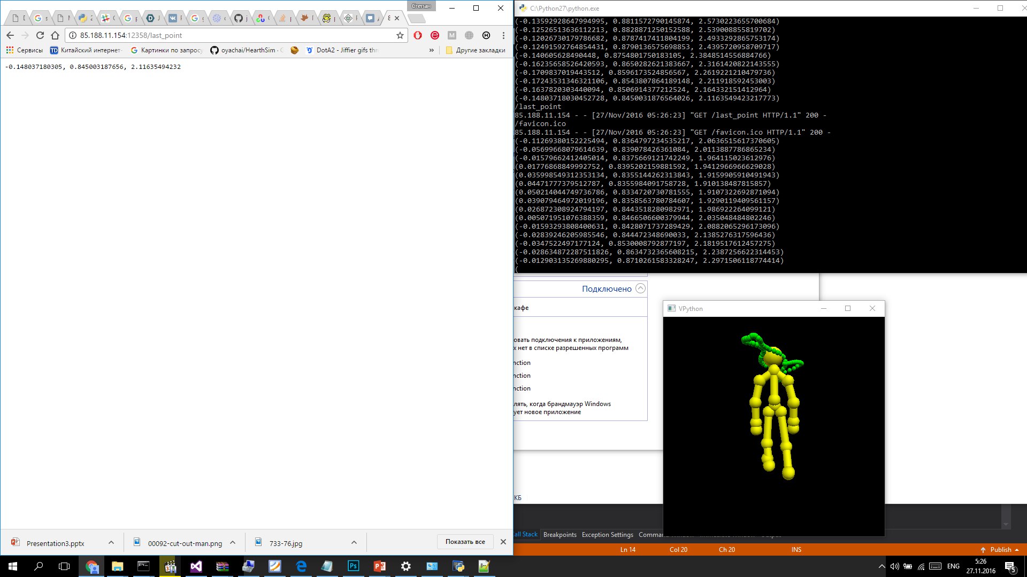Image resolution: width=1027 pixels, height=577 pixels.
Task: Open Chrome's three-dot menu
Action: tap(503, 35)
